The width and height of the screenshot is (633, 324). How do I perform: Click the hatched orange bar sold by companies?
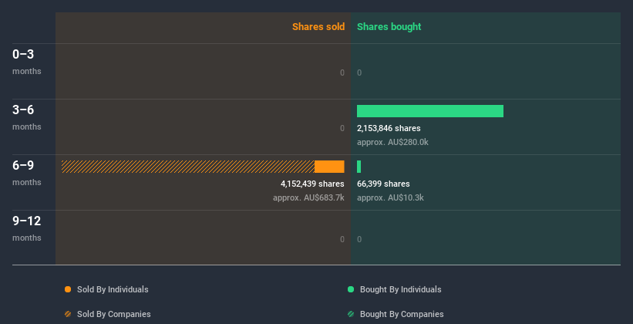pos(188,167)
